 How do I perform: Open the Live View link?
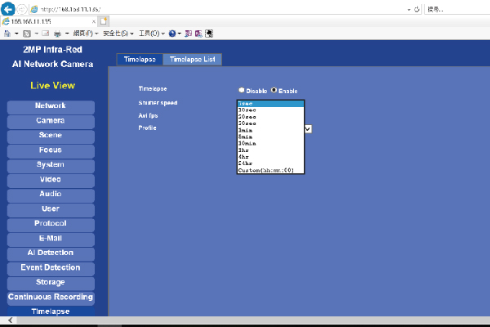52,85
